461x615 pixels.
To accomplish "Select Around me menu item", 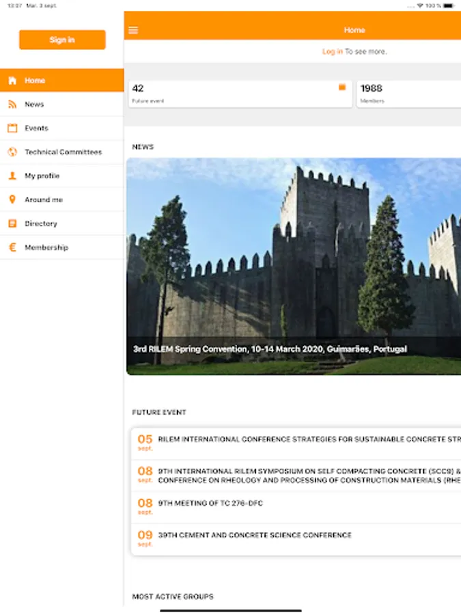I will pos(62,200).
